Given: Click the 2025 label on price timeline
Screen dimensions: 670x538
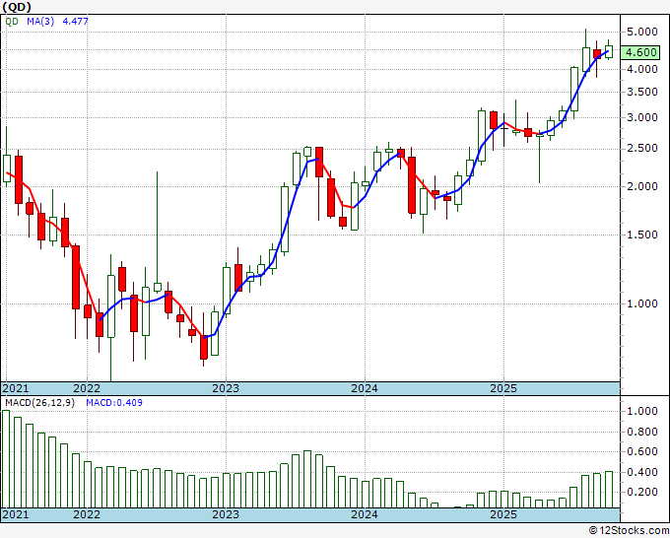Looking at the screenshot, I should click(503, 388).
